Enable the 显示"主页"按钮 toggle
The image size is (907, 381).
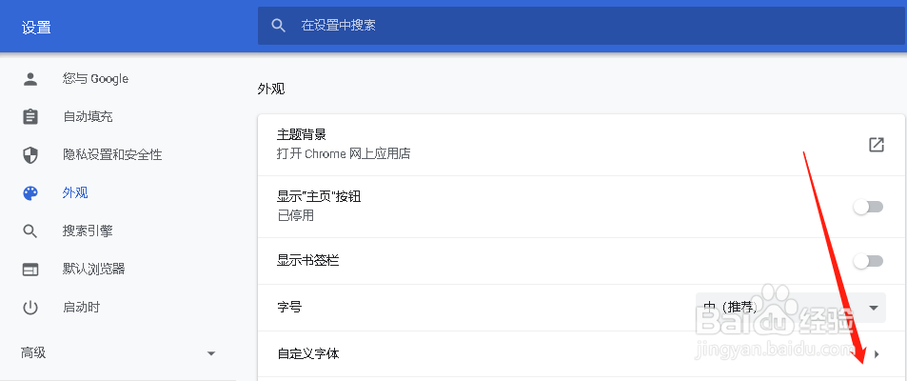tap(868, 207)
